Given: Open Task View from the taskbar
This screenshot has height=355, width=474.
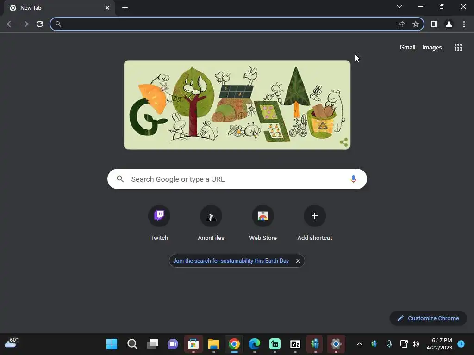Looking at the screenshot, I should coord(153,344).
